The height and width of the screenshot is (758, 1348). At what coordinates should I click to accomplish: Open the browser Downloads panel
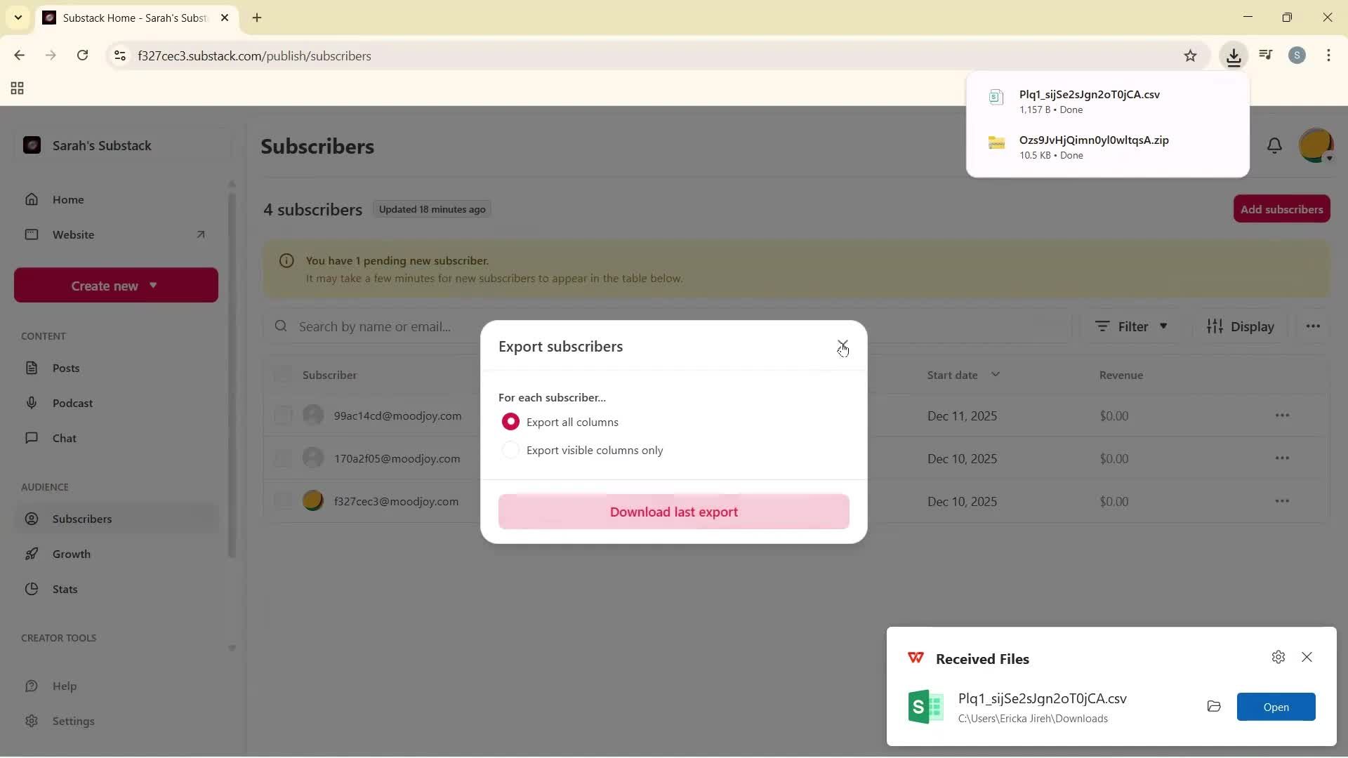click(1234, 55)
